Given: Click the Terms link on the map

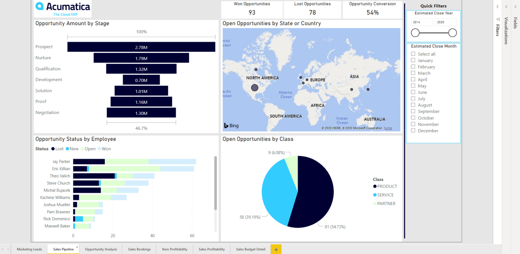Looking at the screenshot, I should (x=387, y=128).
